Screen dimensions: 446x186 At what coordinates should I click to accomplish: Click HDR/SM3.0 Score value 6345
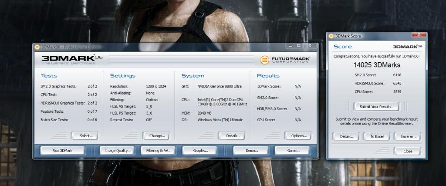398,83
